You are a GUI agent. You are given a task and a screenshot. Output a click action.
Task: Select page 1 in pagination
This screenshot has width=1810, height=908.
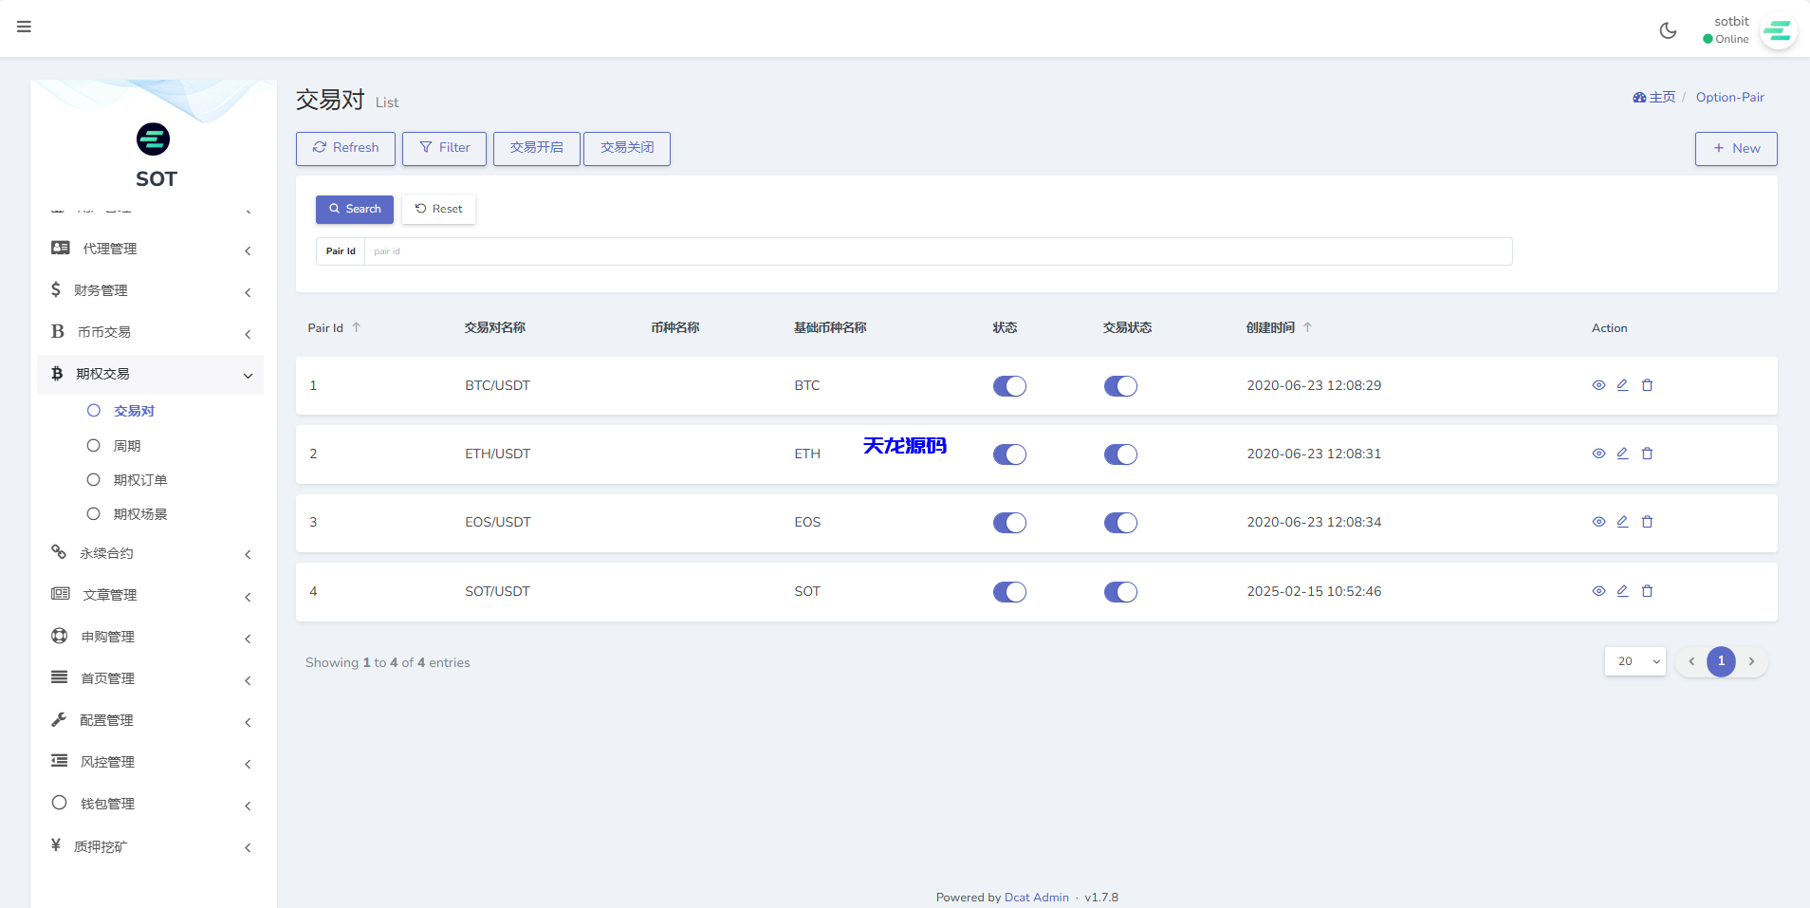coord(1721,661)
